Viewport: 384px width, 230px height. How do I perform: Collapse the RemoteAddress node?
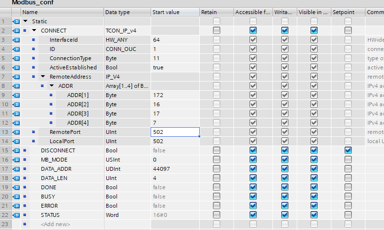(x=43, y=77)
